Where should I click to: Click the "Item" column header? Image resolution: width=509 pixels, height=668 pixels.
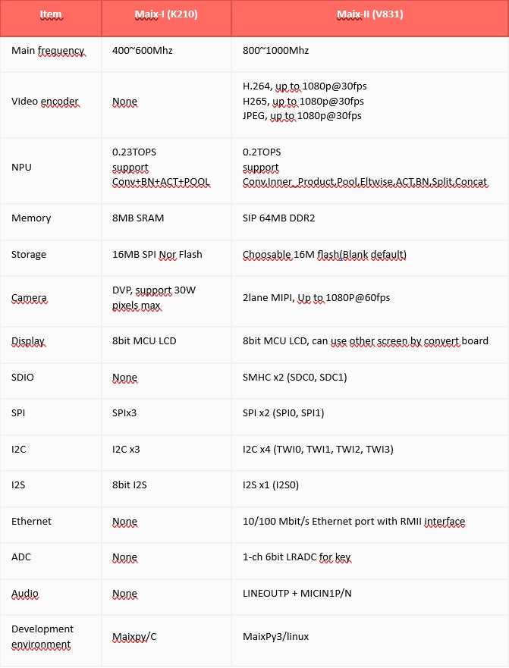[x=51, y=14]
